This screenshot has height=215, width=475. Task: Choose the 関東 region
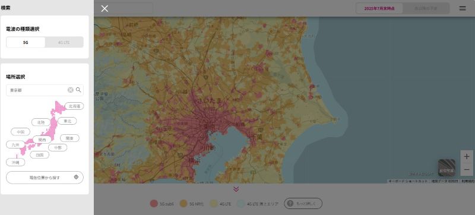coord(69,138)
